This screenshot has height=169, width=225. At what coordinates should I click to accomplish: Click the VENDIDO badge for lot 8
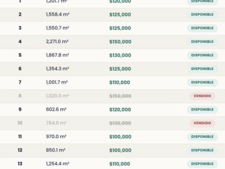pos(202,96)
